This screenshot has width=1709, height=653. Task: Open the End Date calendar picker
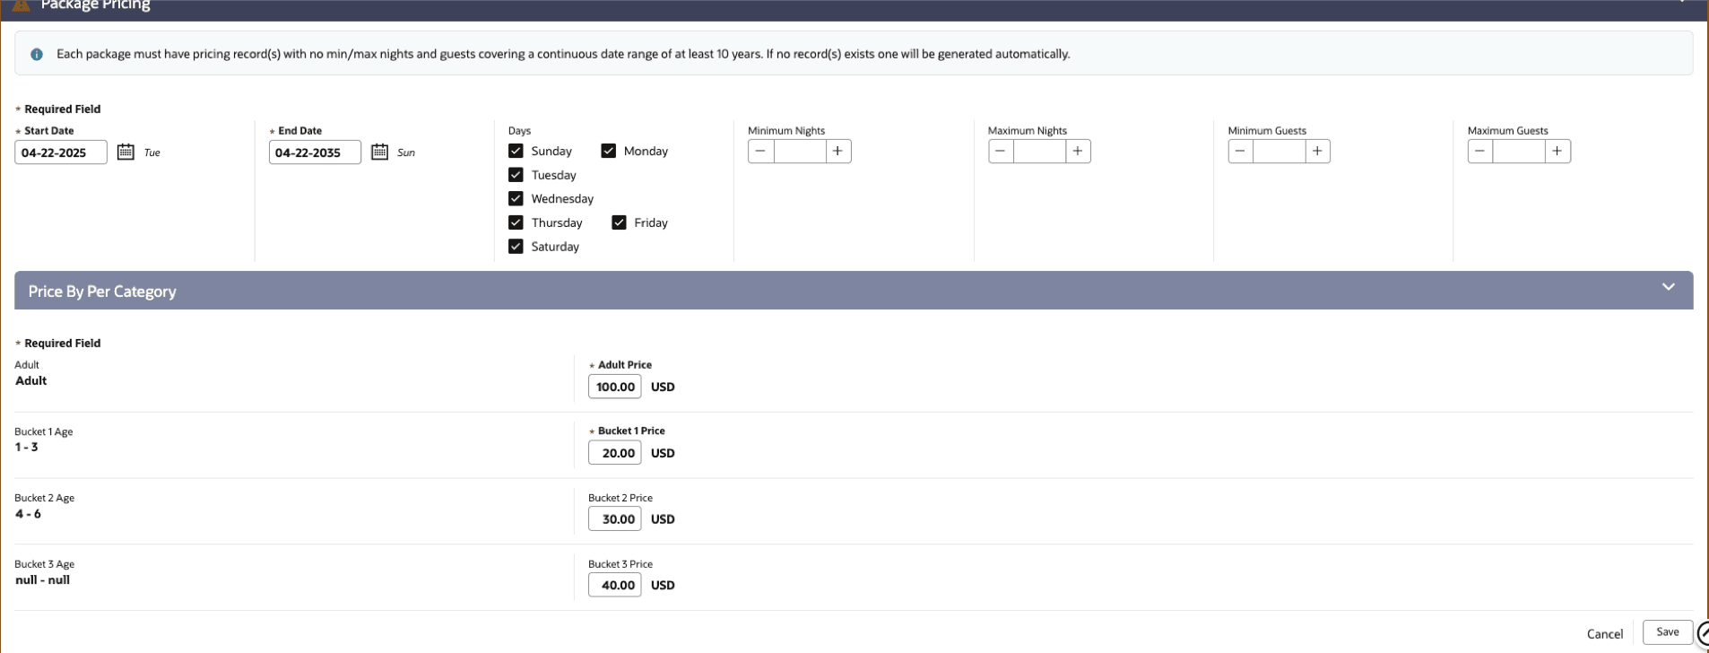coord(379,152)
